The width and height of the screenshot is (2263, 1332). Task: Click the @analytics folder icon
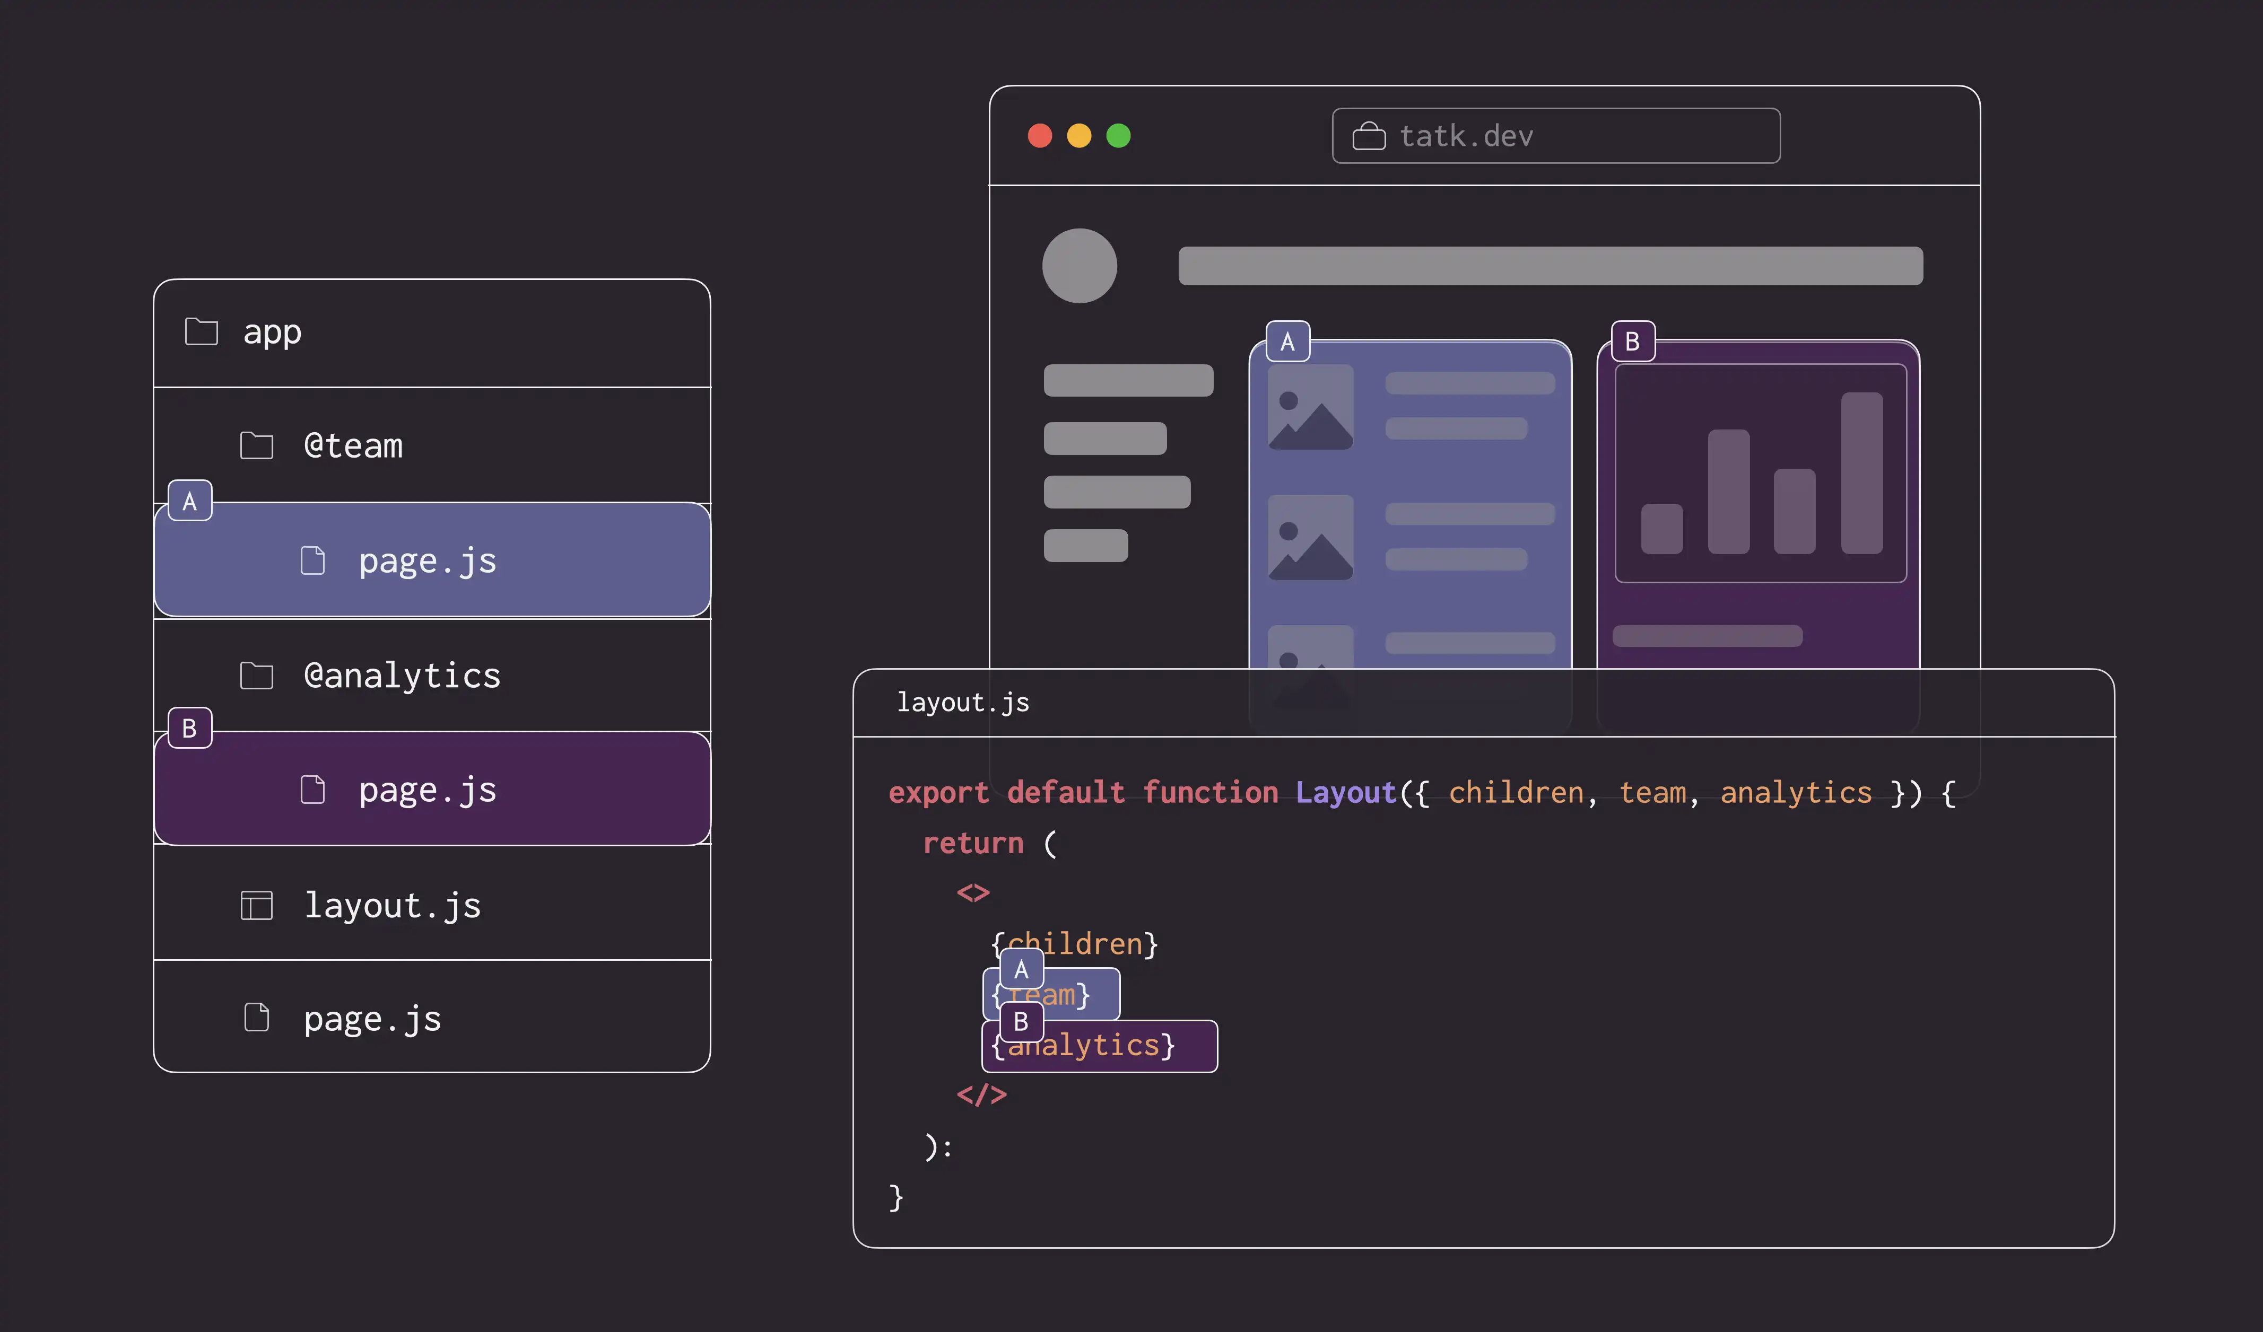pos(257,675)
